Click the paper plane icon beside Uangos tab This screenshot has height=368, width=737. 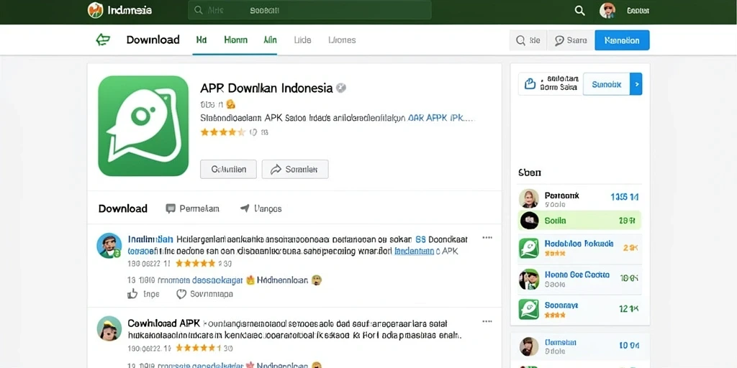click(x=245, y=208)
